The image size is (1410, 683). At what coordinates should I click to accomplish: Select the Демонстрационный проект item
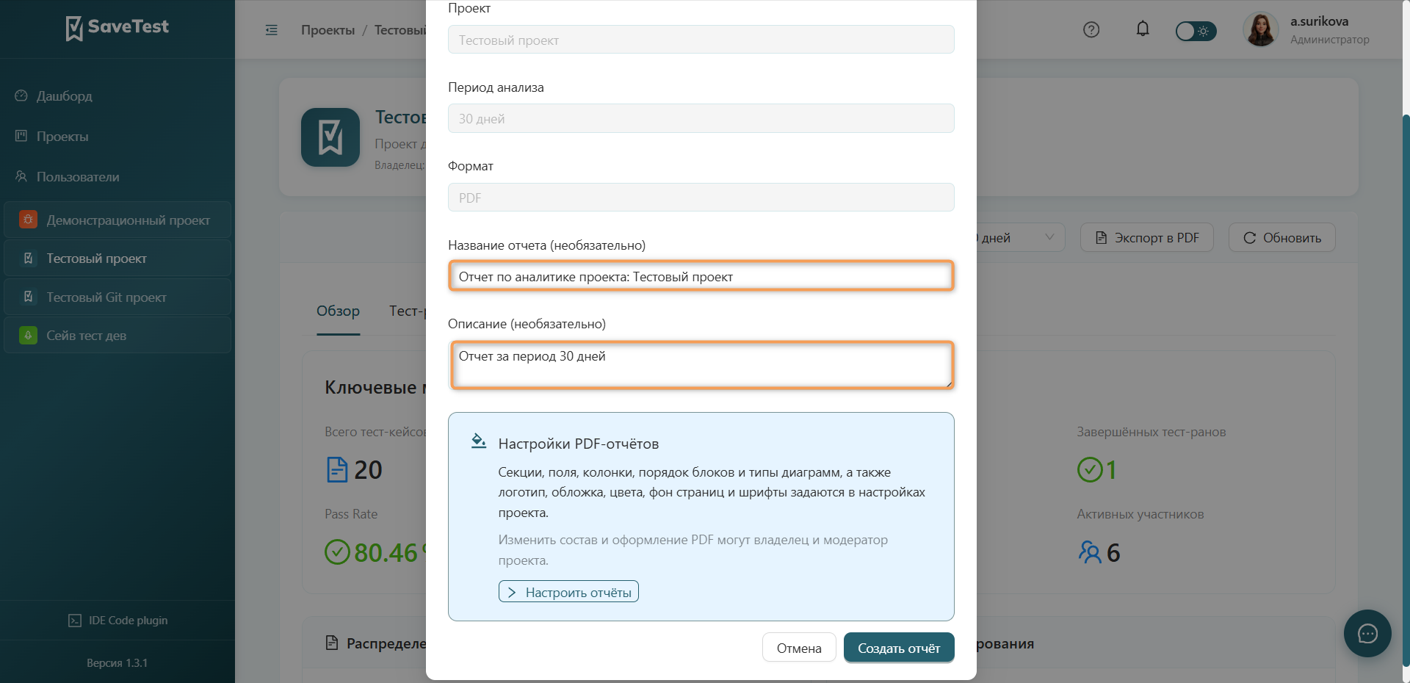click(x=117, y=220)
